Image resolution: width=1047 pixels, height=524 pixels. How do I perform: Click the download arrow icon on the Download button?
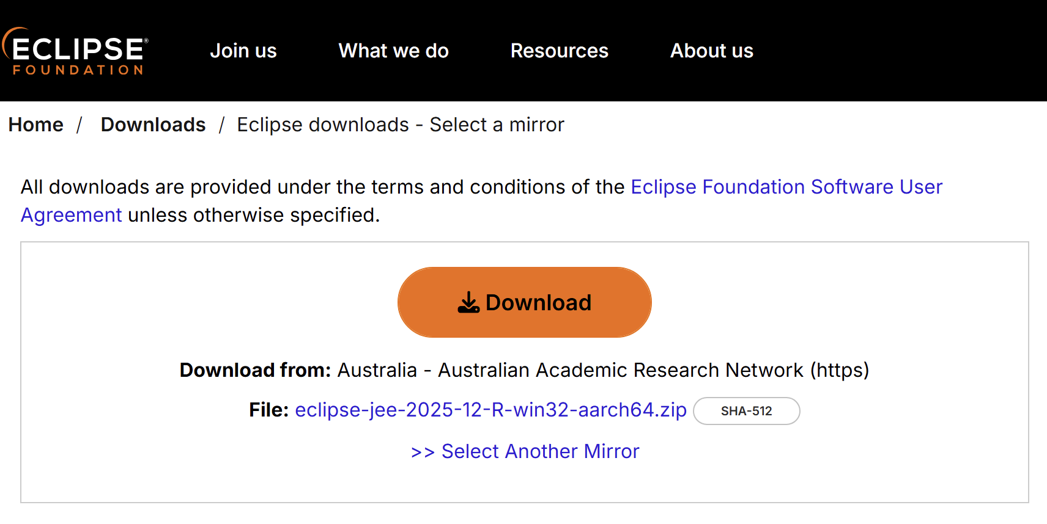click(x=468, y=302)
